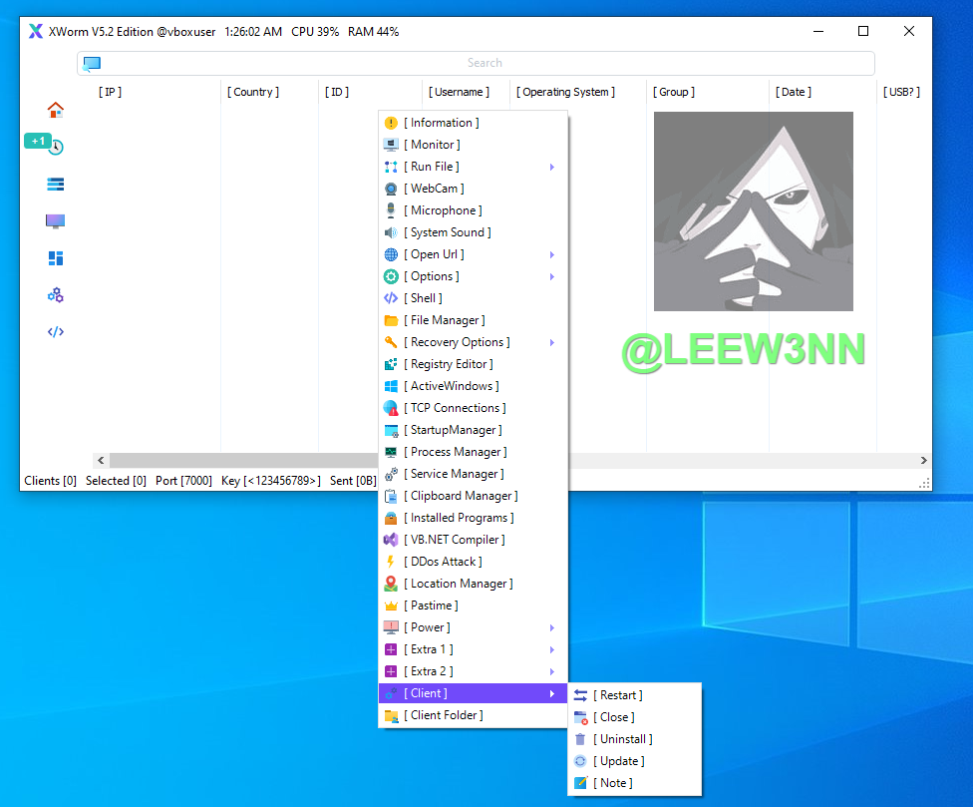
Task: Open the dashboard tiles icon in sidebar
Action: point(56,258)
